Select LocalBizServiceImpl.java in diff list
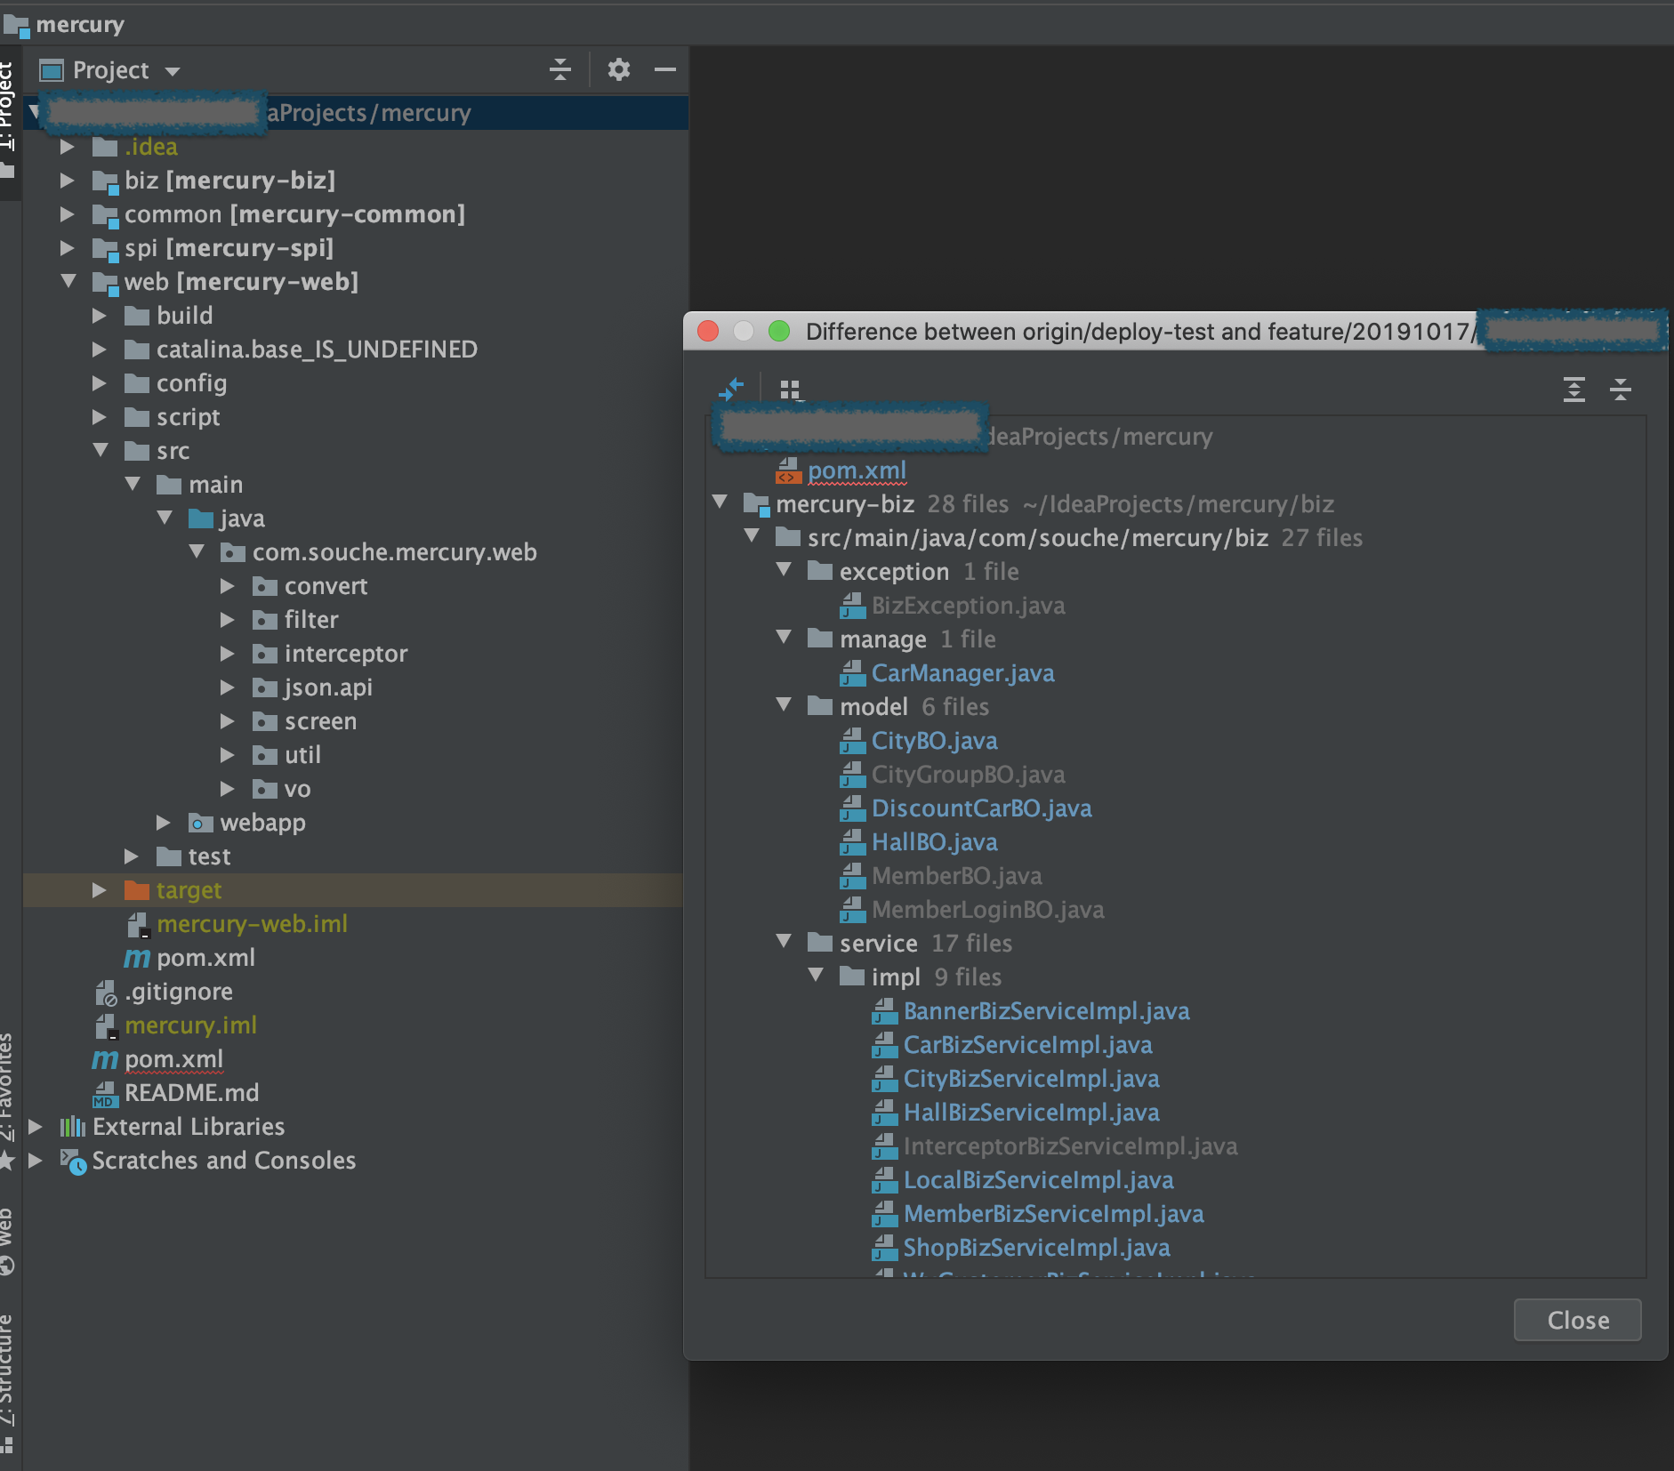This screenshot has height=1471, width=1674. click(1038, 1180)
